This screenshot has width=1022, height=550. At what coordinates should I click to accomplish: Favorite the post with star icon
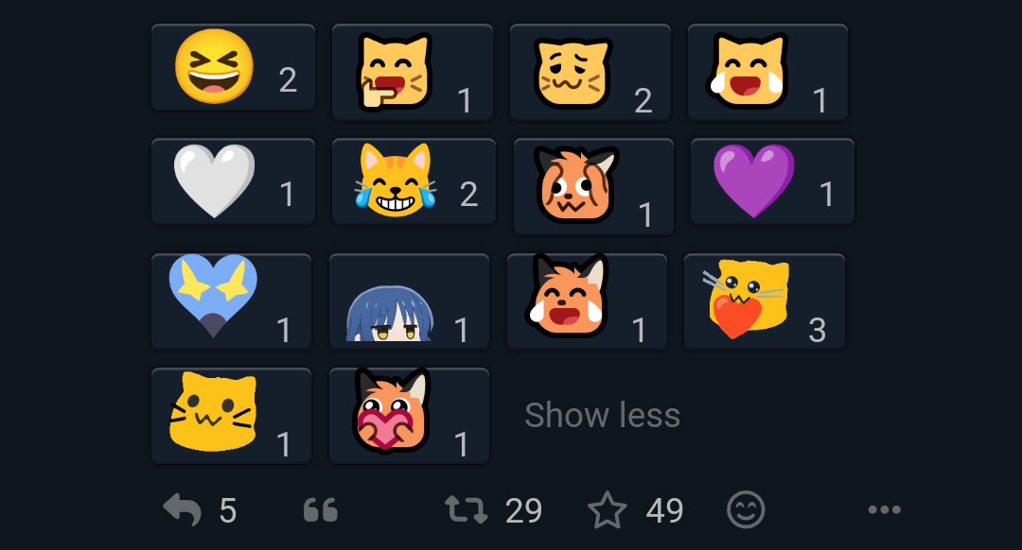pyautogui.click(x=608, y=511)
